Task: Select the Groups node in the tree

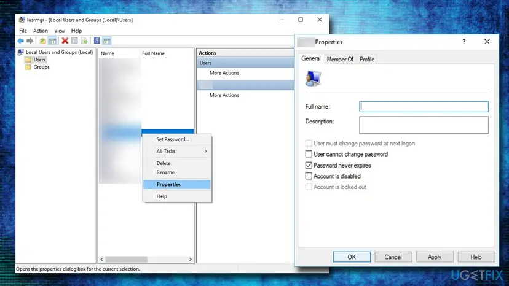Action: pos(42,67)
